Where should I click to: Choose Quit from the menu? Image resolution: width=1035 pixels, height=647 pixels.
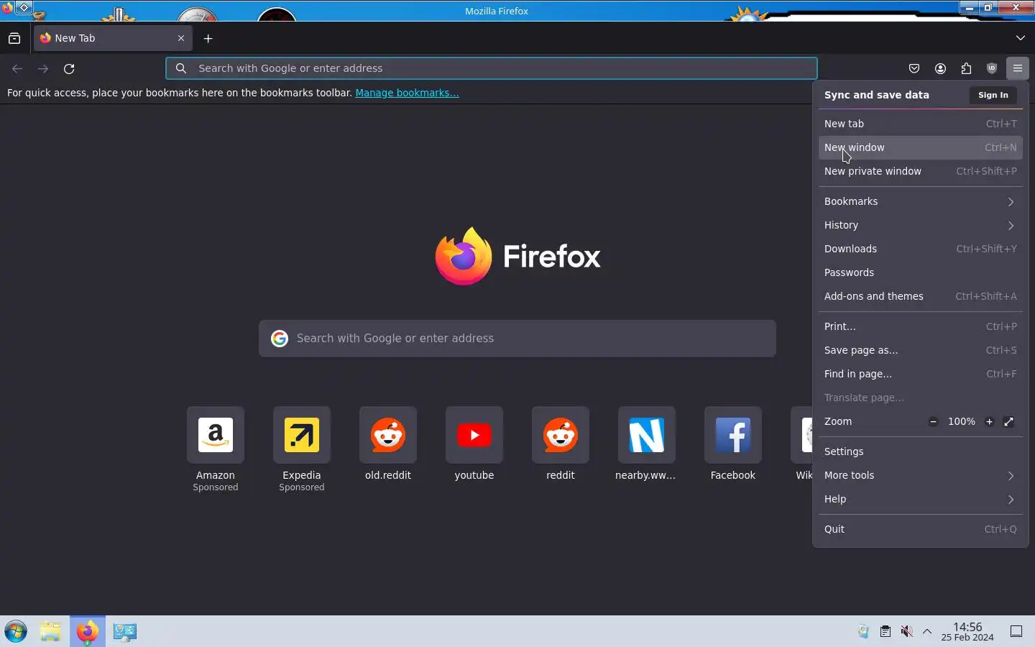(x=921, y=529)
